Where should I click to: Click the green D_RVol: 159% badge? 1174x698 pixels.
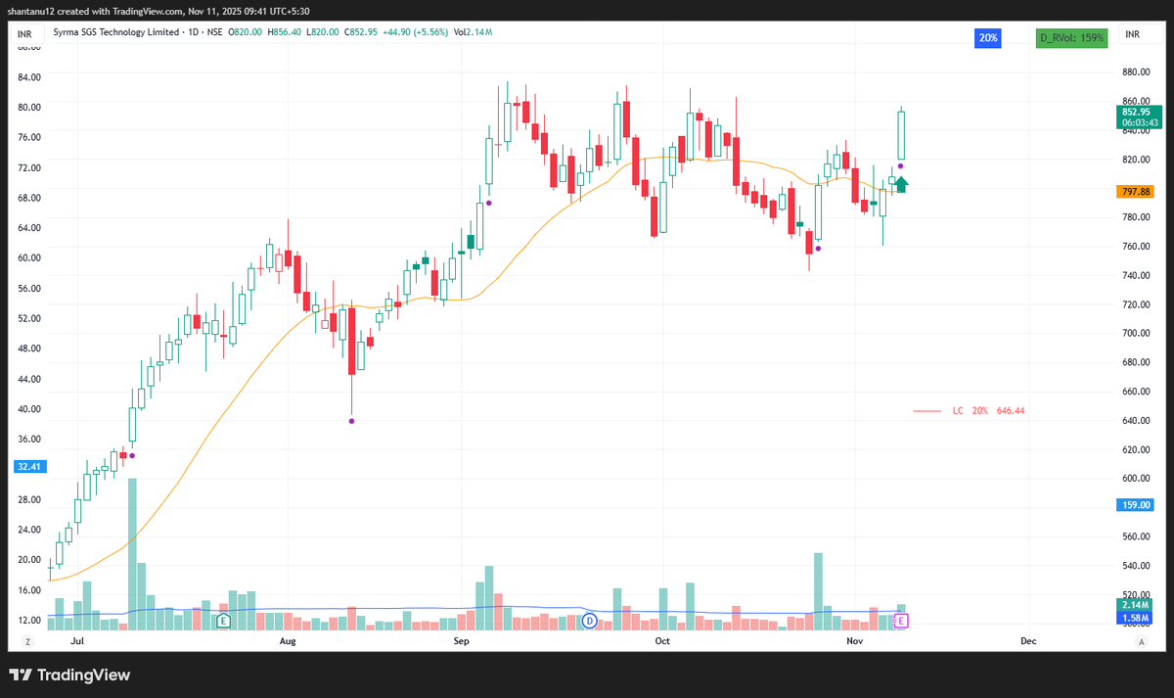(x=1071, y=38)
